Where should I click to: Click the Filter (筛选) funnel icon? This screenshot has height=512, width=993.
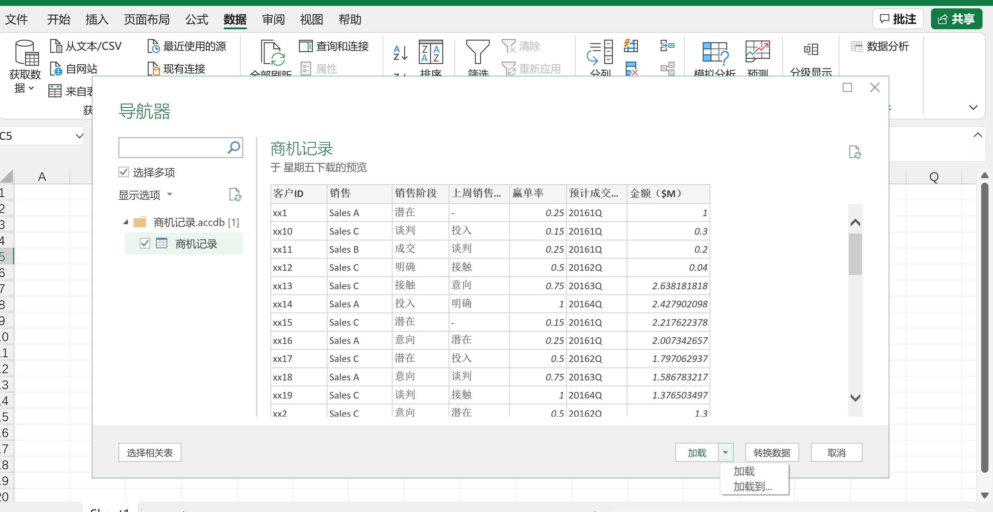[478, 52]
